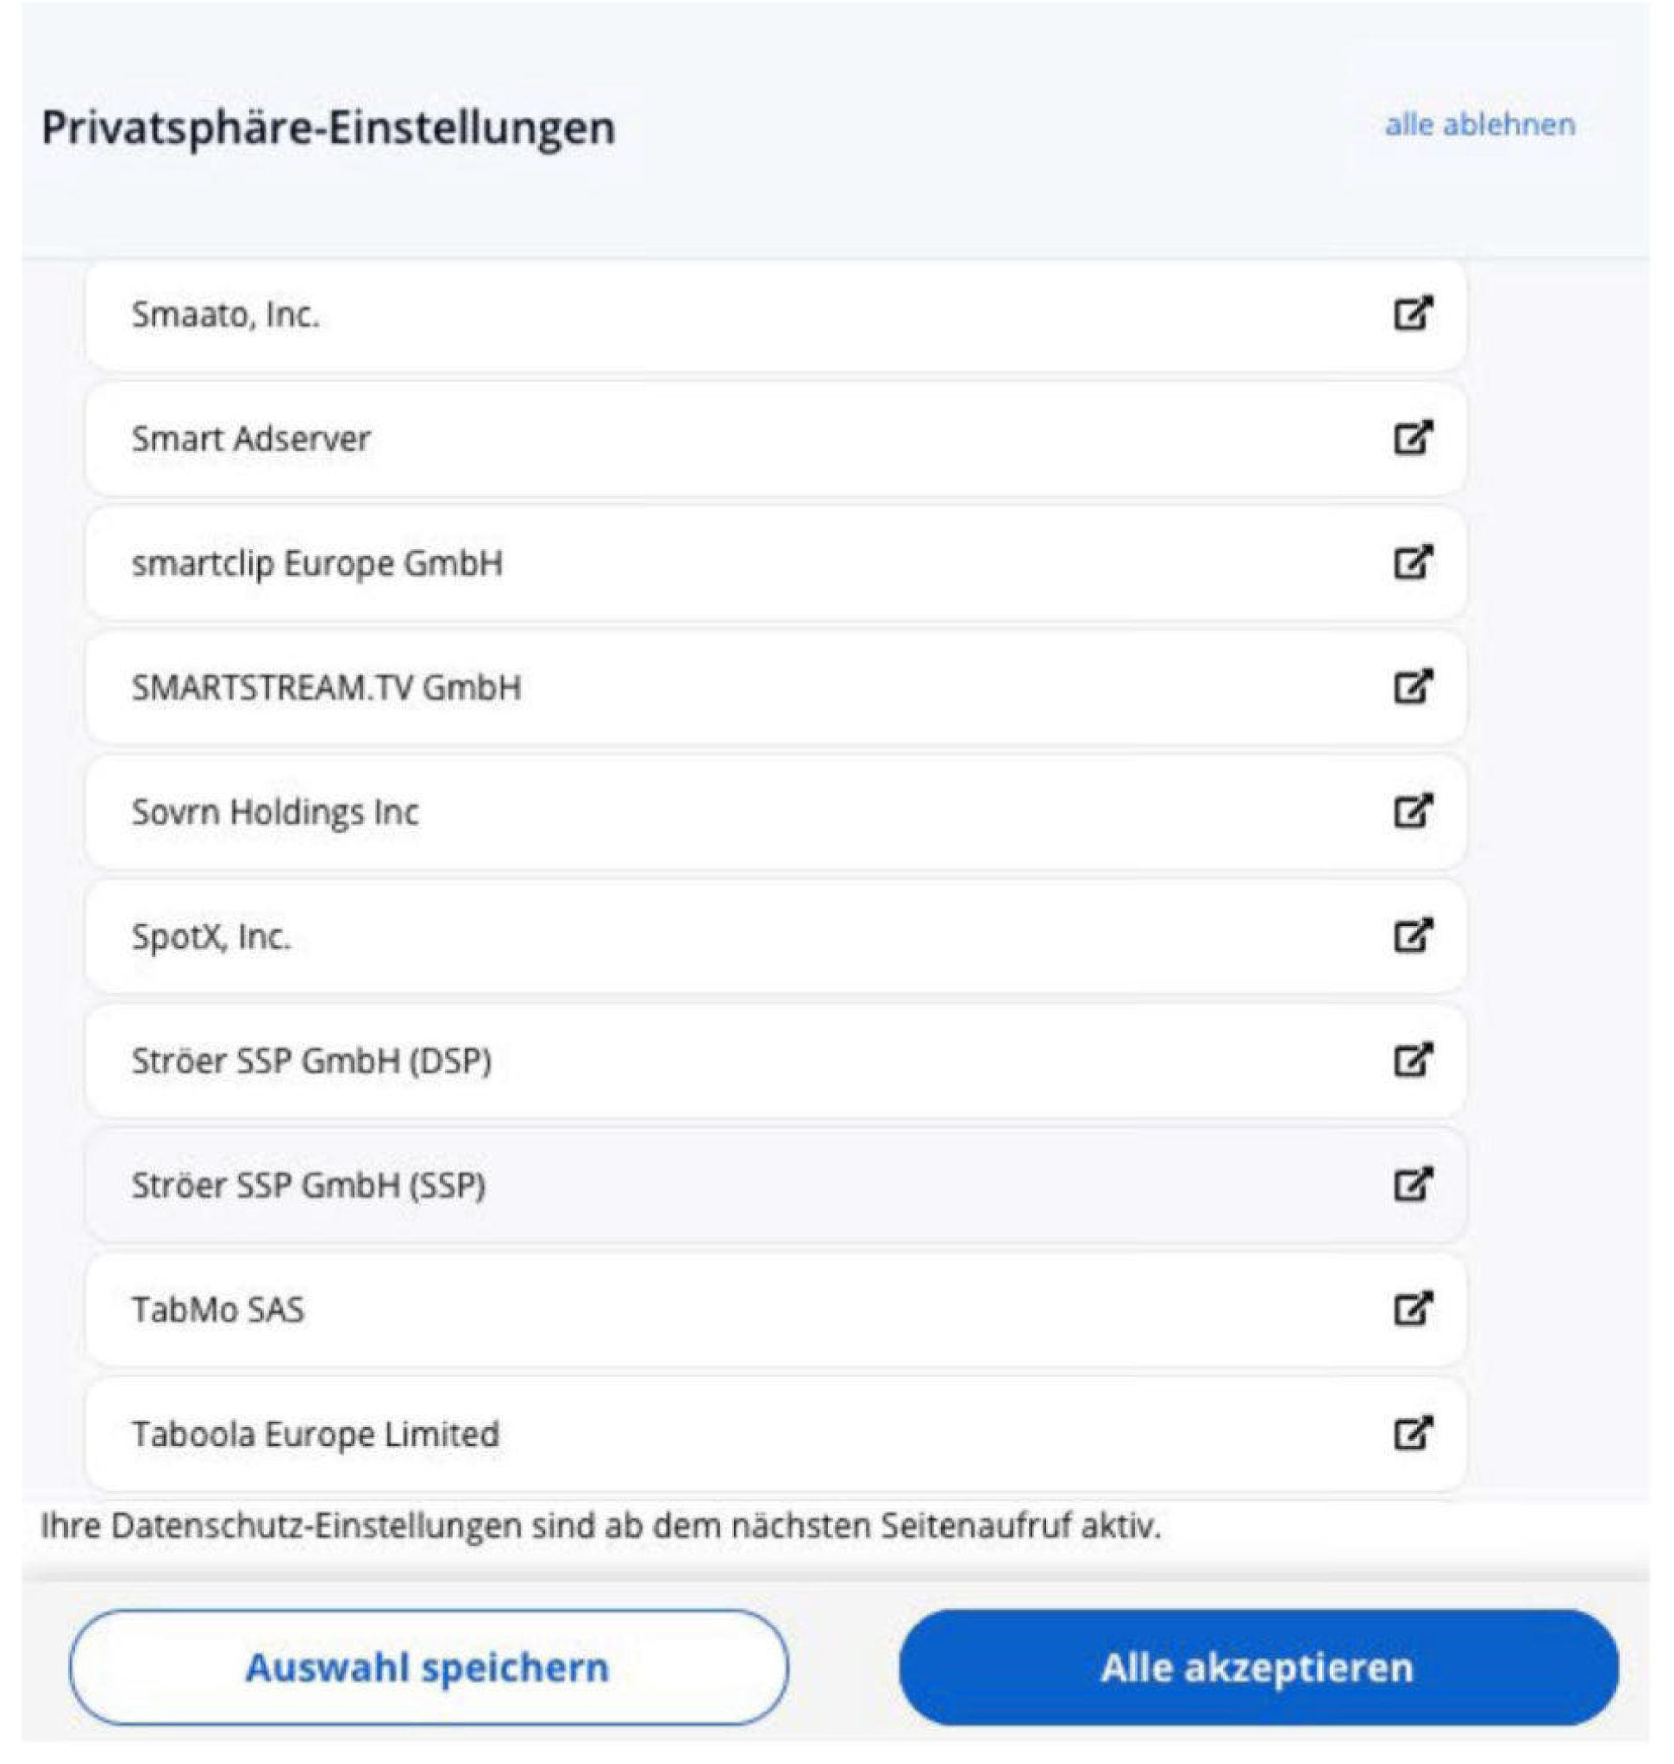Image resolution: width=1674 pixels, height=1764 pixels.
Task: Click Sovrn Holdings Inc external link icon
Action: point(1413,811)
